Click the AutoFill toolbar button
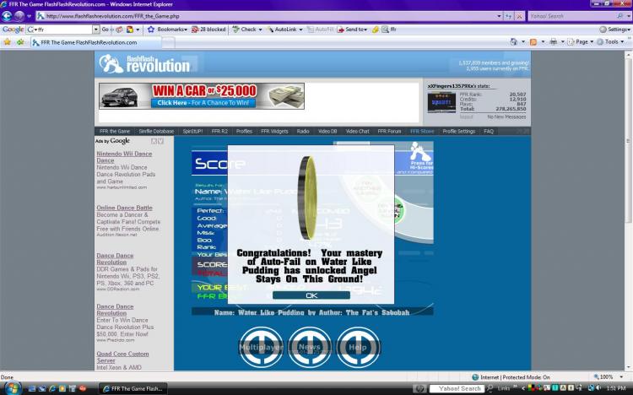633x395 pixels. coord(320,30)
